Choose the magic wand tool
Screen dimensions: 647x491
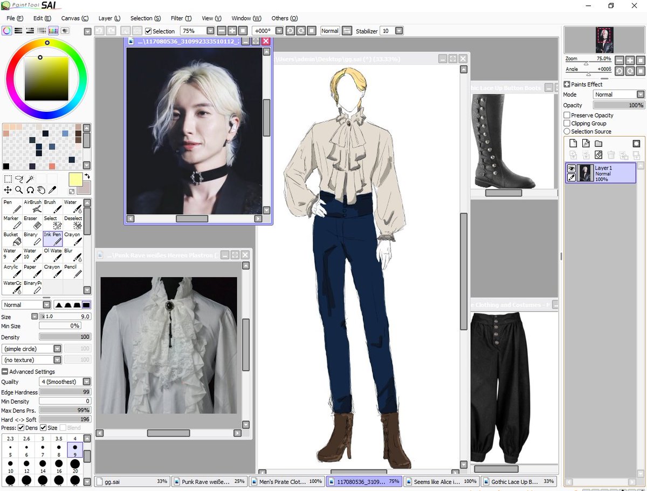(x=30, y=179)
